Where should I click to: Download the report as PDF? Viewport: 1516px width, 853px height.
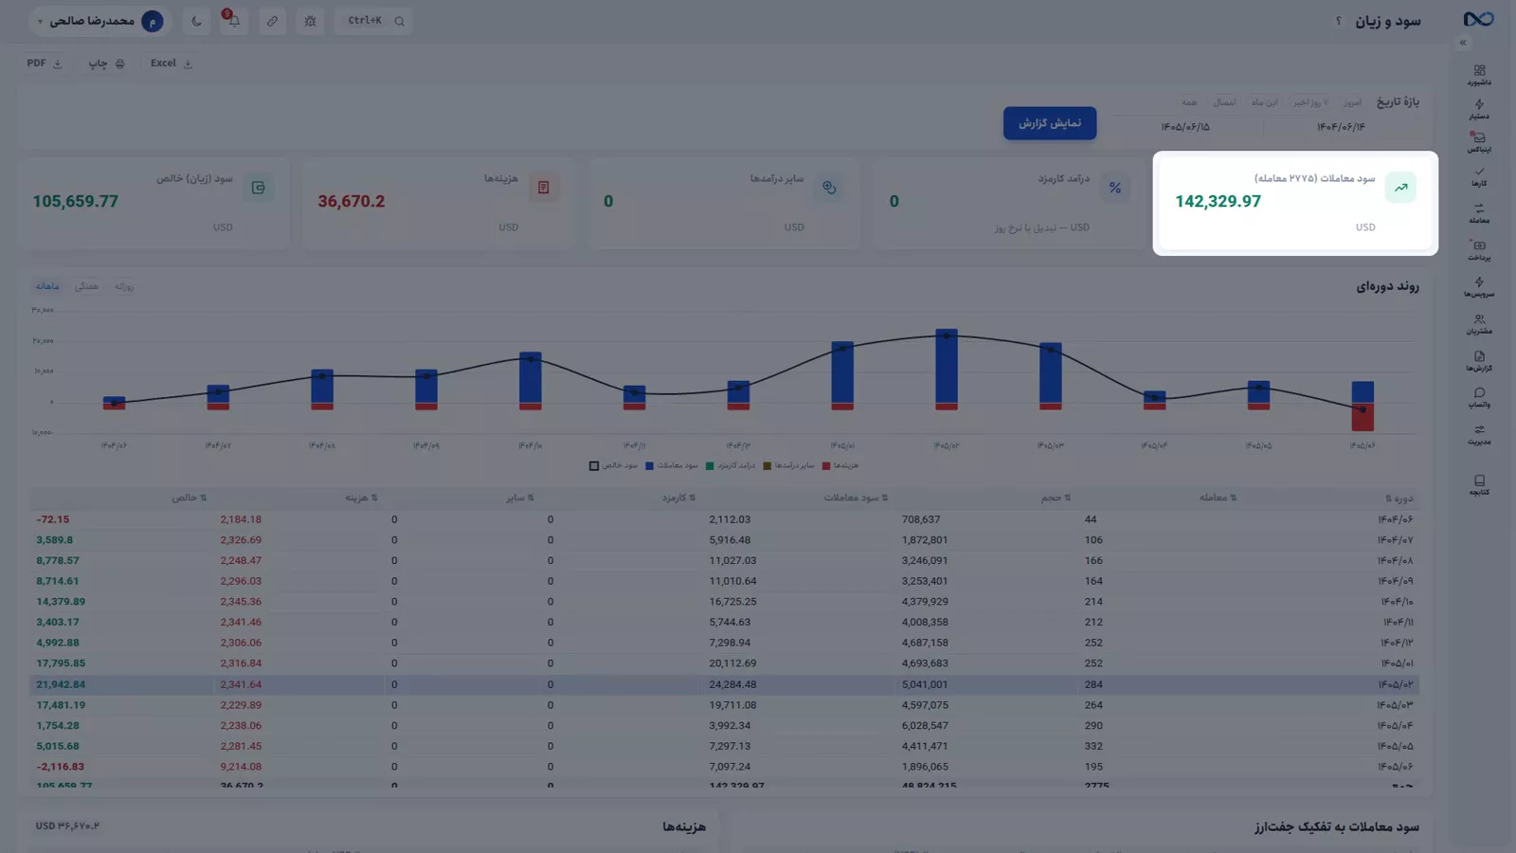coord(44,64)
